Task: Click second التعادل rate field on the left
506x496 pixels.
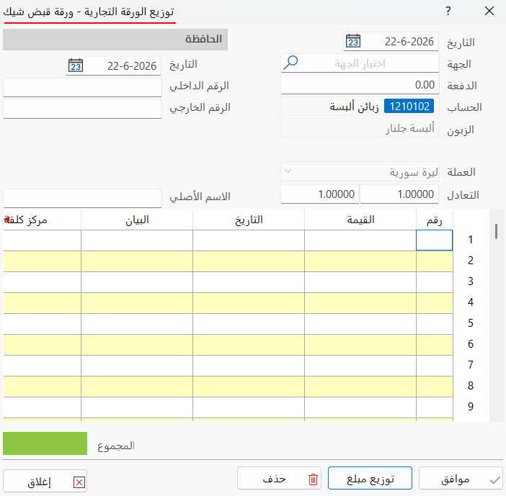Action: tap(320, 194)
